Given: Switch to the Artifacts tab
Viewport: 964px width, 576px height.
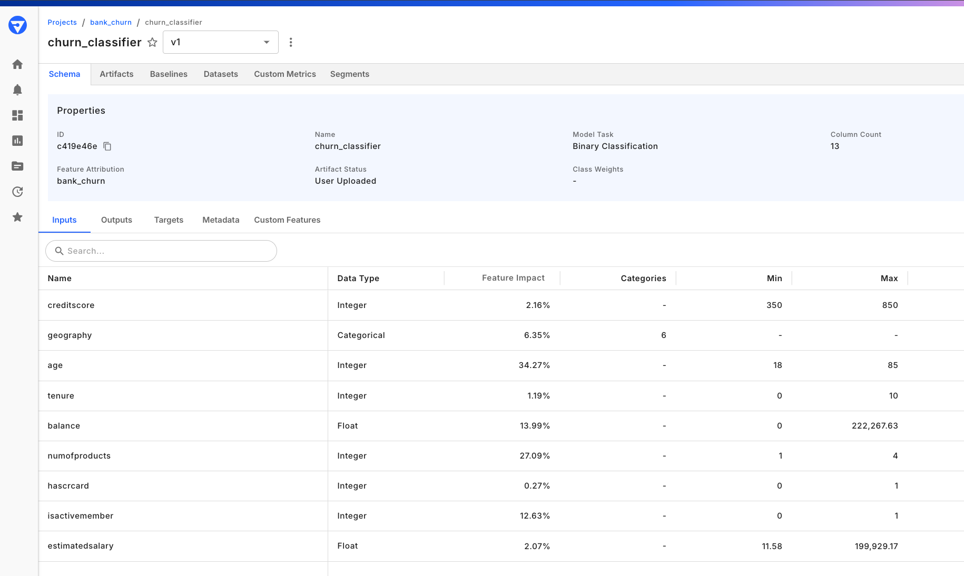Looking at the screenshot, I should pyautogui.click(x=116, y=74).
